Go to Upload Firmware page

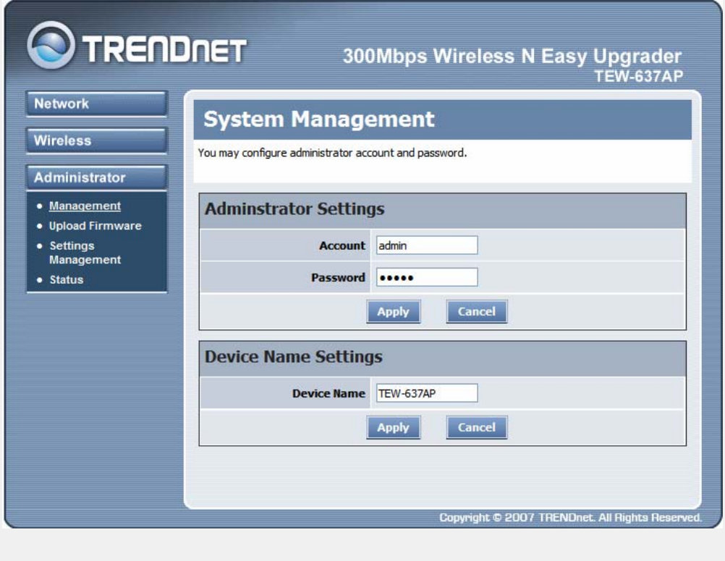pos(96,226)
